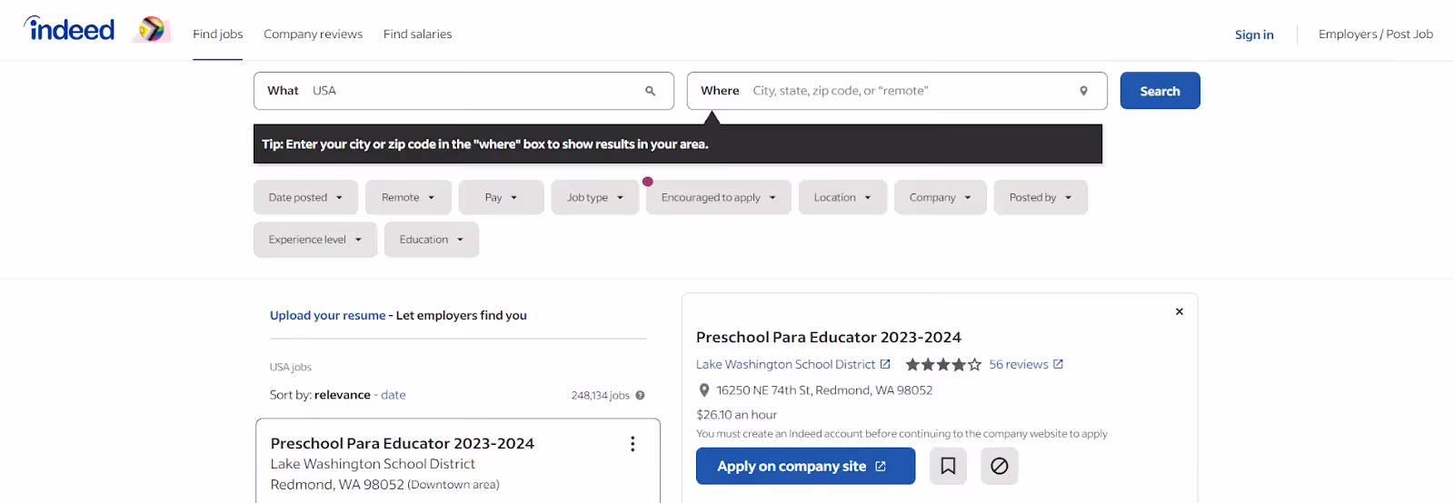Open Lake Washington School District link in details
This screenshot has height=503, width=1454.
click(786, 364)
